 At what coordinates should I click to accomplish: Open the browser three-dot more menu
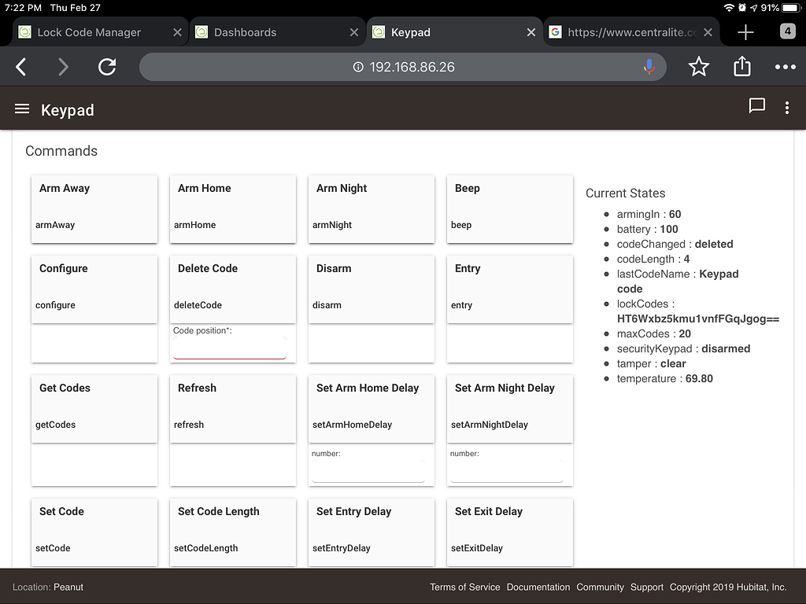(x=785, y=67)
